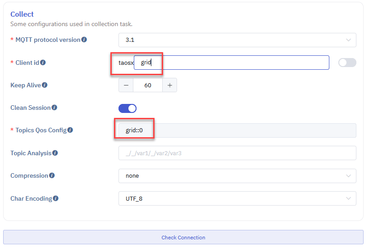Decrease Keep Alive with minus button

tap(126, 85)
